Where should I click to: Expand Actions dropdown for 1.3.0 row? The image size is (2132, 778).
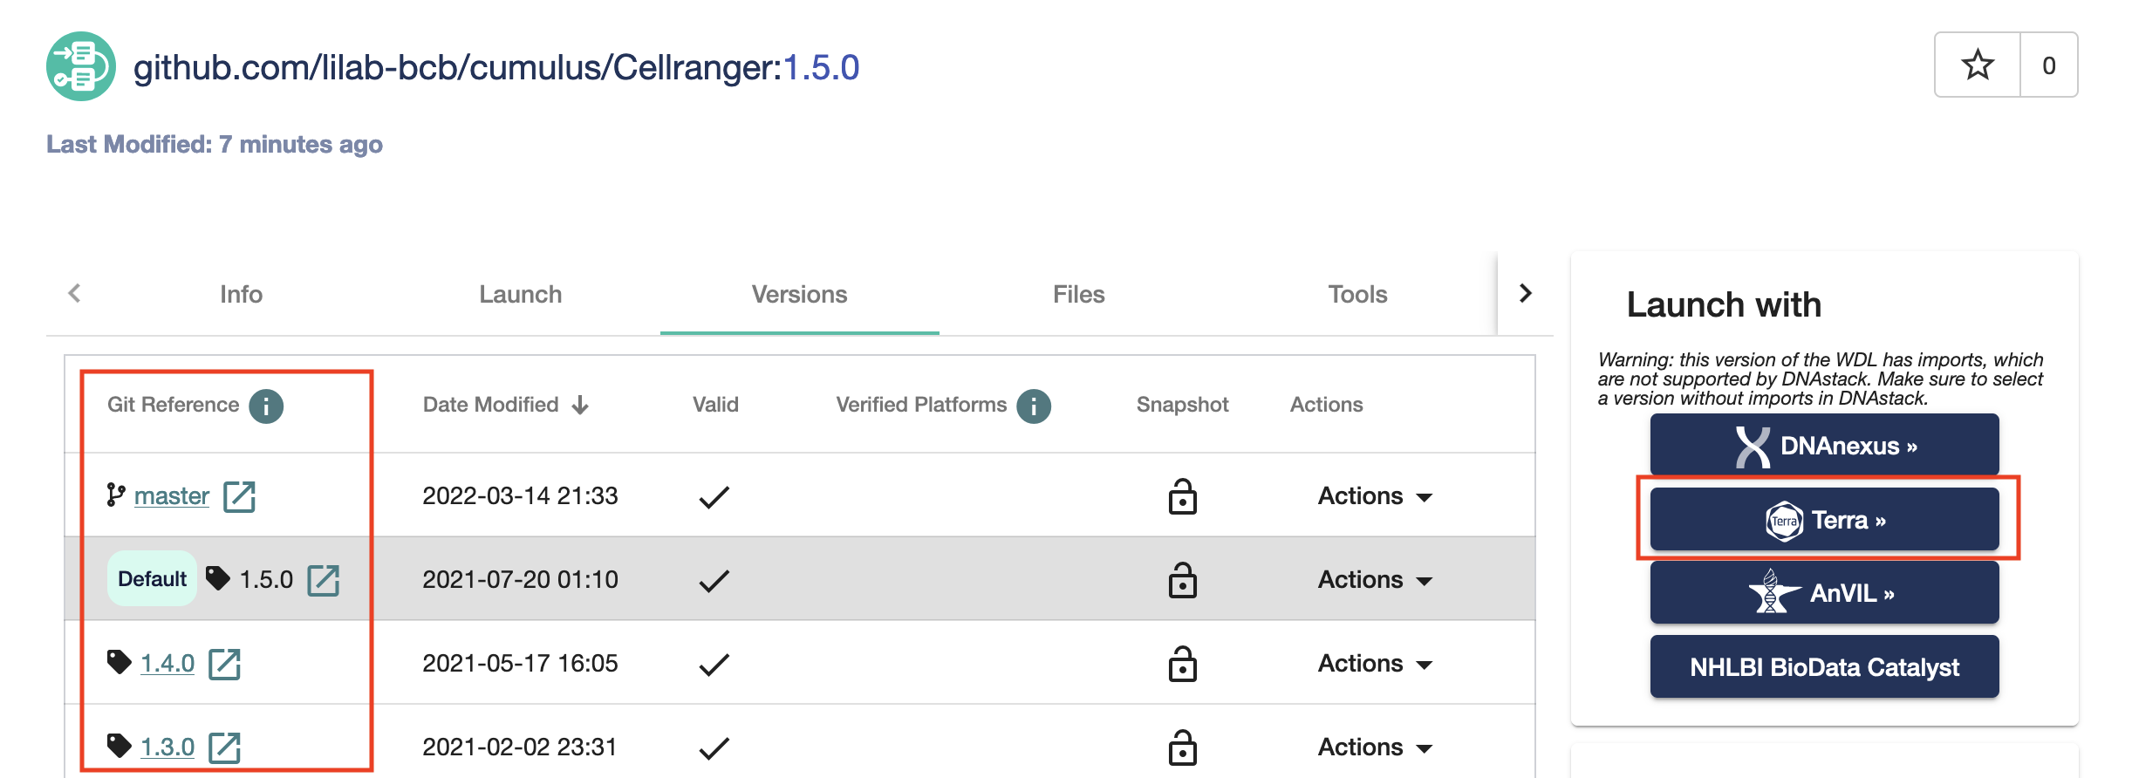coord(1375,747)
